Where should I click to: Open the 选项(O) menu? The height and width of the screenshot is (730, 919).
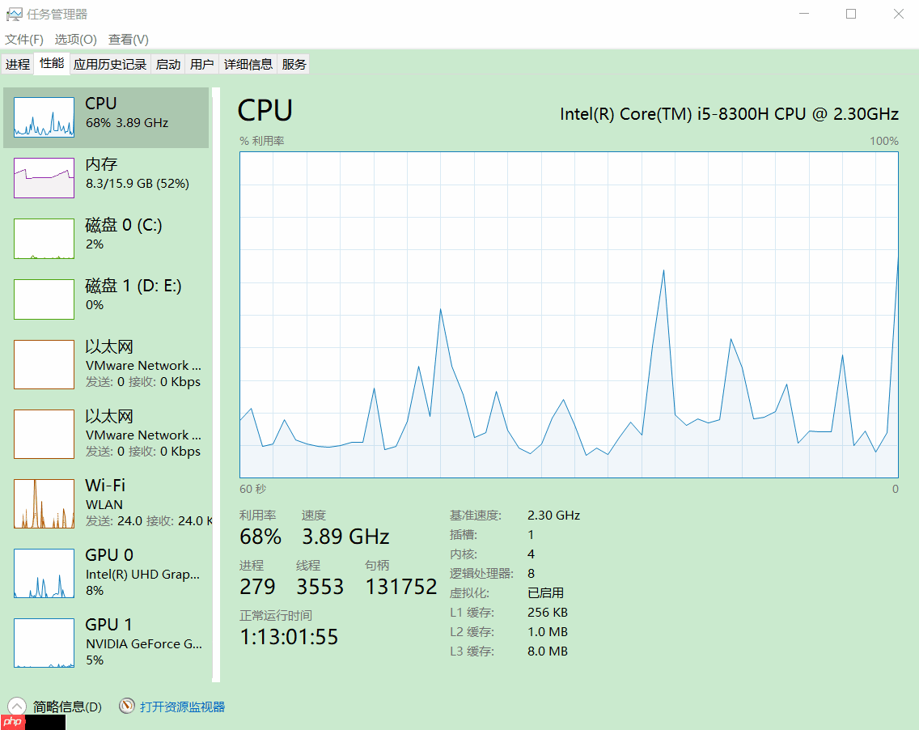[x=75, y=39]
